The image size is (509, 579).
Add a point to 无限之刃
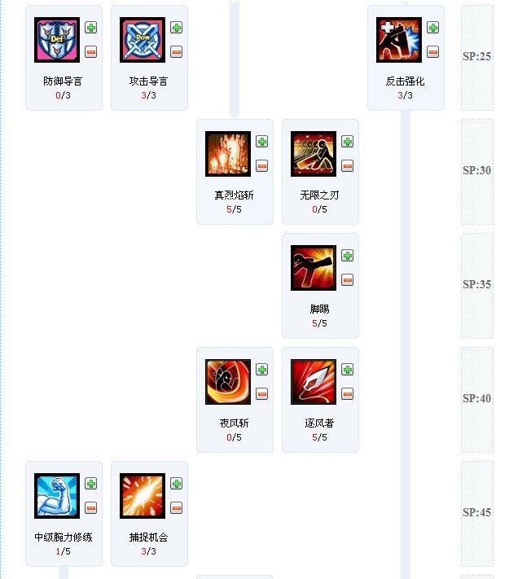point(347,142)
